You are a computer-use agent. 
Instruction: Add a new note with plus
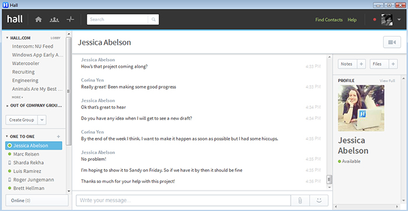pyautogui.click(x=361, y=64)
